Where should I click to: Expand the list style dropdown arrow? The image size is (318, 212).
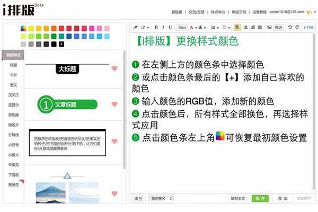(218, 28)
